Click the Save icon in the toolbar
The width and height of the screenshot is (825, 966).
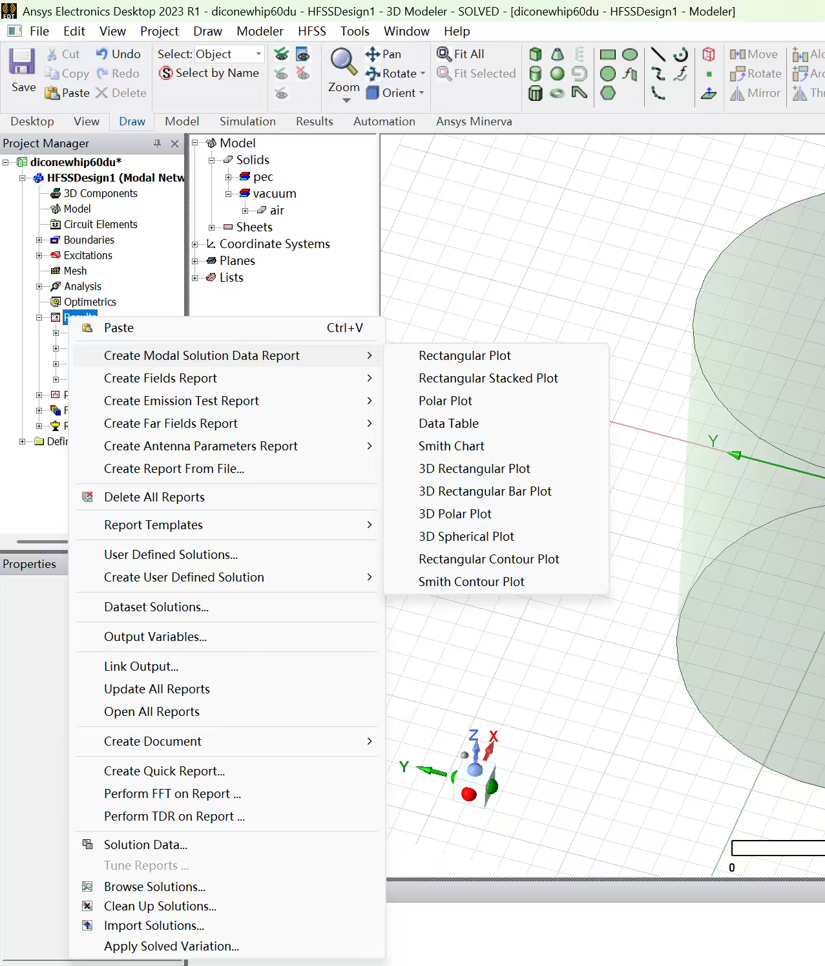22,62
